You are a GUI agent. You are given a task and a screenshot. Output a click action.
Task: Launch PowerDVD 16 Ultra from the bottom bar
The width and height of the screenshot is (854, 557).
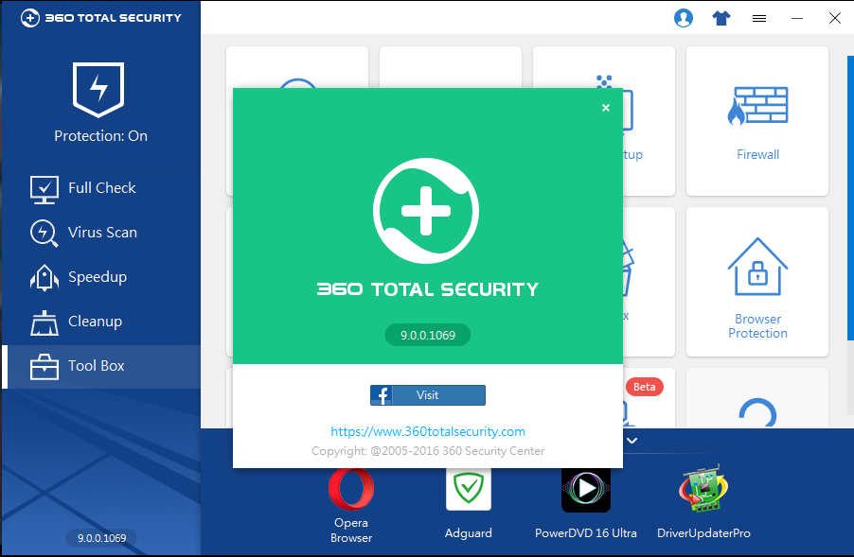[x=586, y=506]
